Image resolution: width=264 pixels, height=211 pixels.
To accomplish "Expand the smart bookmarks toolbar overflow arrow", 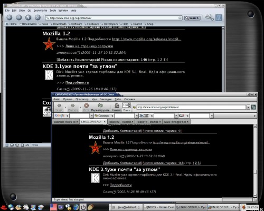I will point(255,116).
